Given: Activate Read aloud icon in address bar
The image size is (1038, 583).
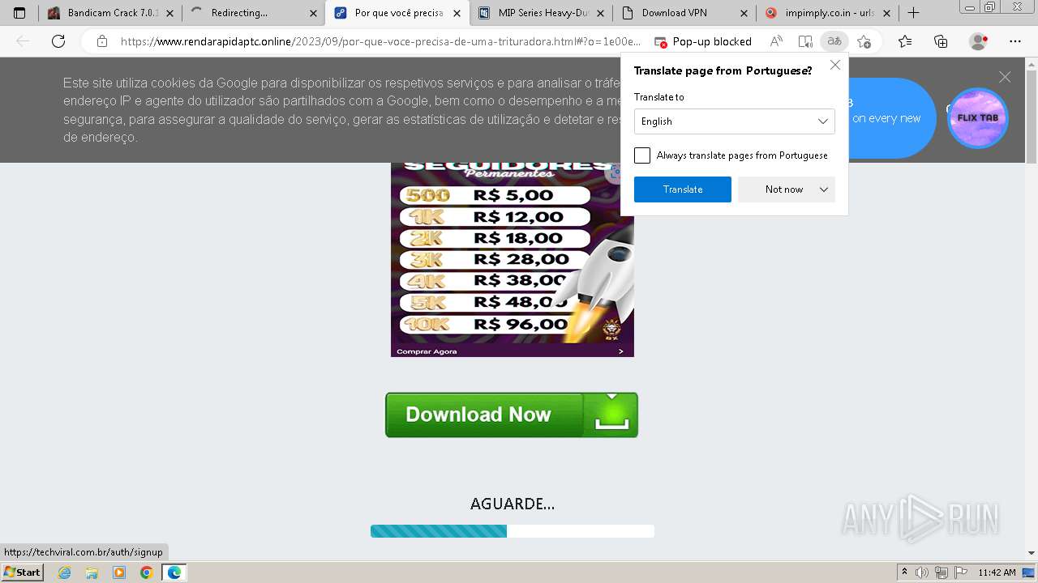Looking at the screenshot, I should pyautogui.click(x=776, y=41).
